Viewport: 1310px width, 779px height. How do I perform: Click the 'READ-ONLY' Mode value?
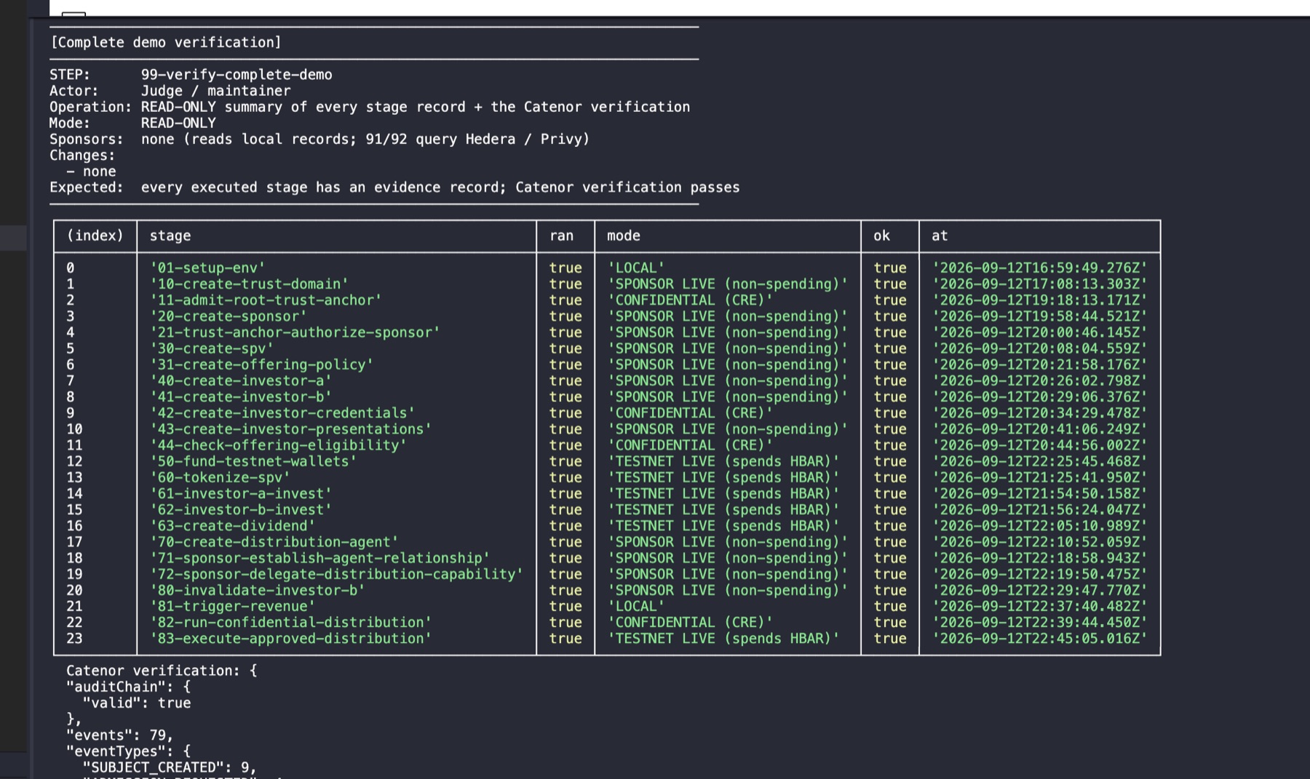click(x=178, y=123)
